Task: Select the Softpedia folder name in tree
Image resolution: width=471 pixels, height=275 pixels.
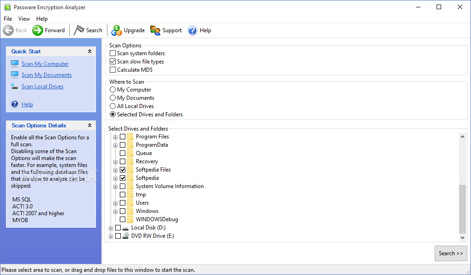Action: pyautogui.click(x=147, y=178)
